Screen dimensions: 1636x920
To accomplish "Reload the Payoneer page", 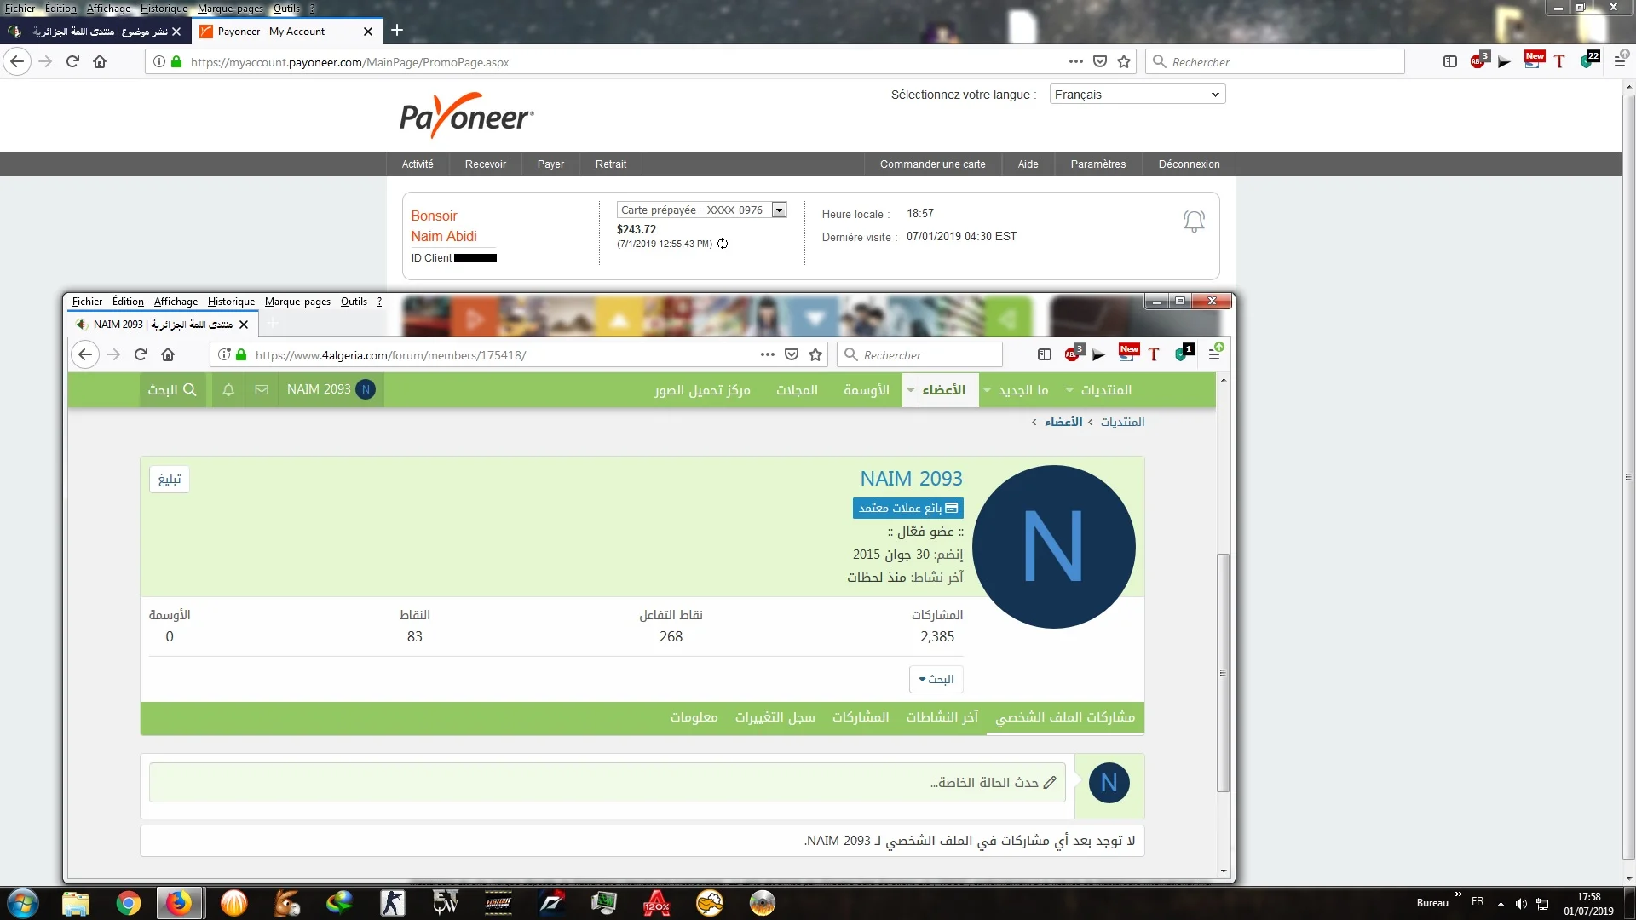I will [x=72, y=61].
